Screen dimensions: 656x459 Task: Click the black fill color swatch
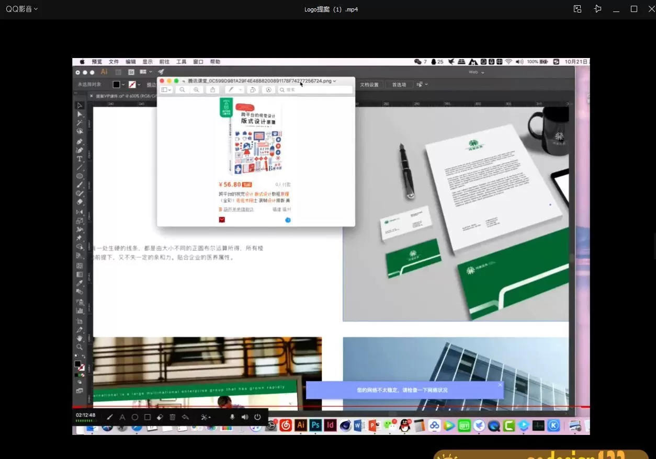click(116, 85)
